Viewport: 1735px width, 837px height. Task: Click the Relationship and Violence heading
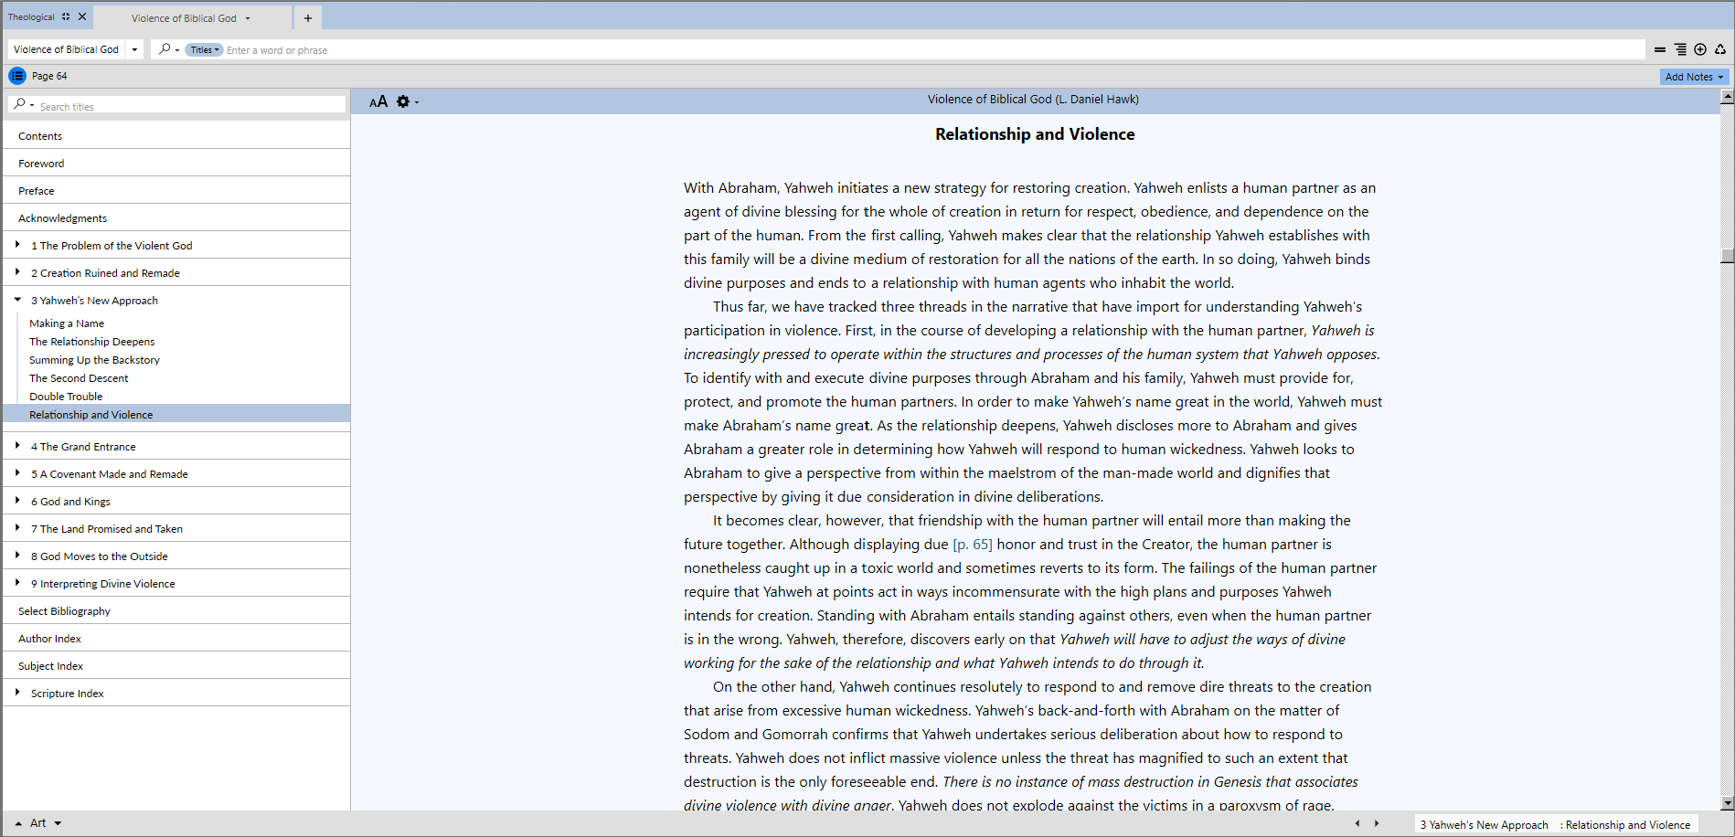point(1035,134)
